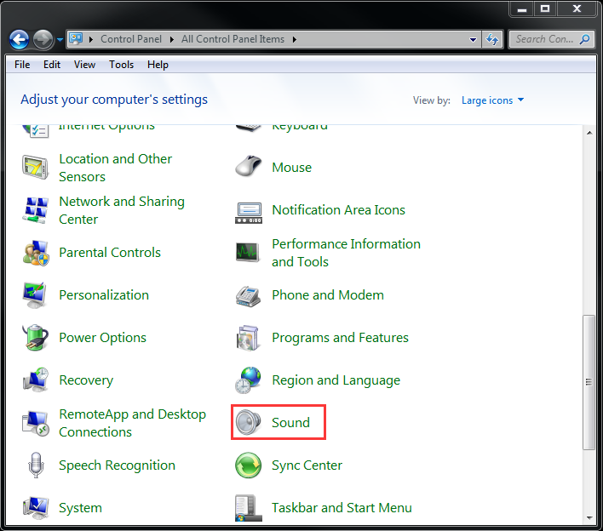The width and height of the screenshot is (603, 531).
Task: Click the Phone and Modem icon
Action: tap(248, 296)
